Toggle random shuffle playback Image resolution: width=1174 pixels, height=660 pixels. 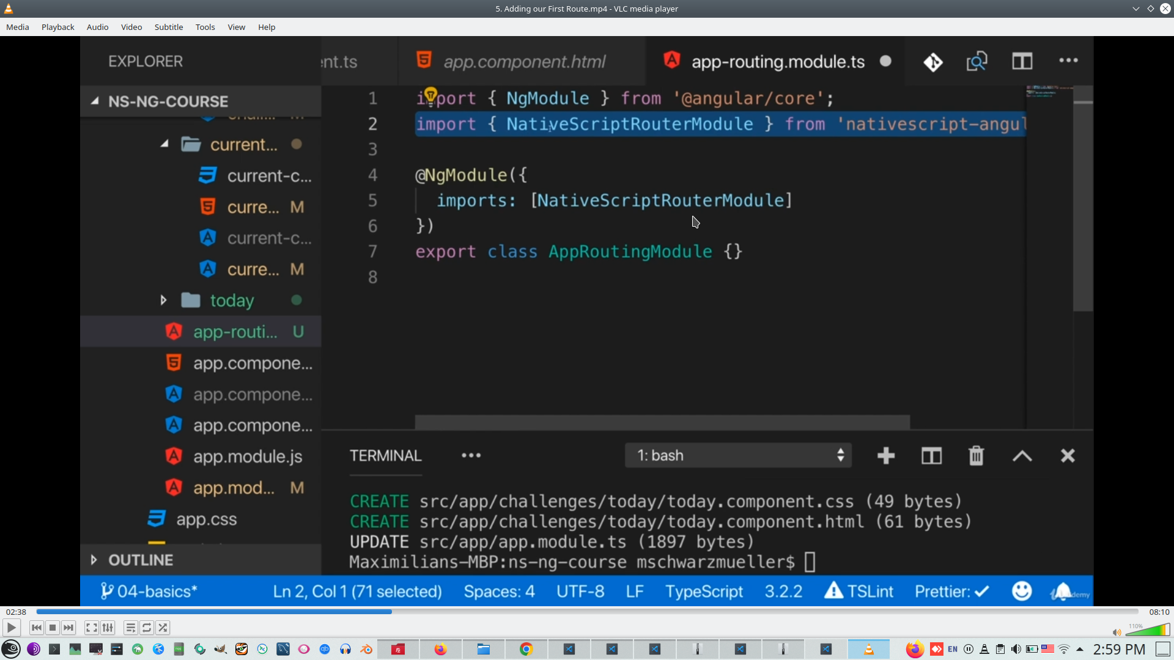(163, 628)
